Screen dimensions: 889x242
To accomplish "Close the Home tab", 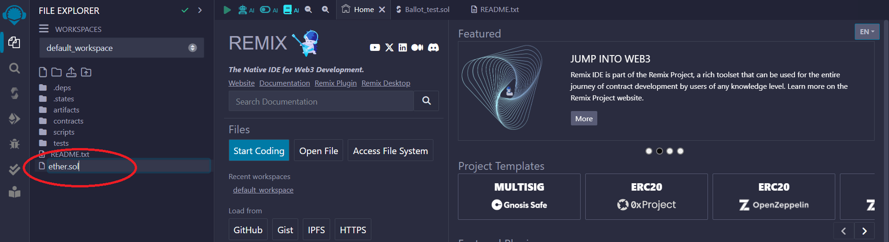I will pyautogui.click(x=382, y=9).
